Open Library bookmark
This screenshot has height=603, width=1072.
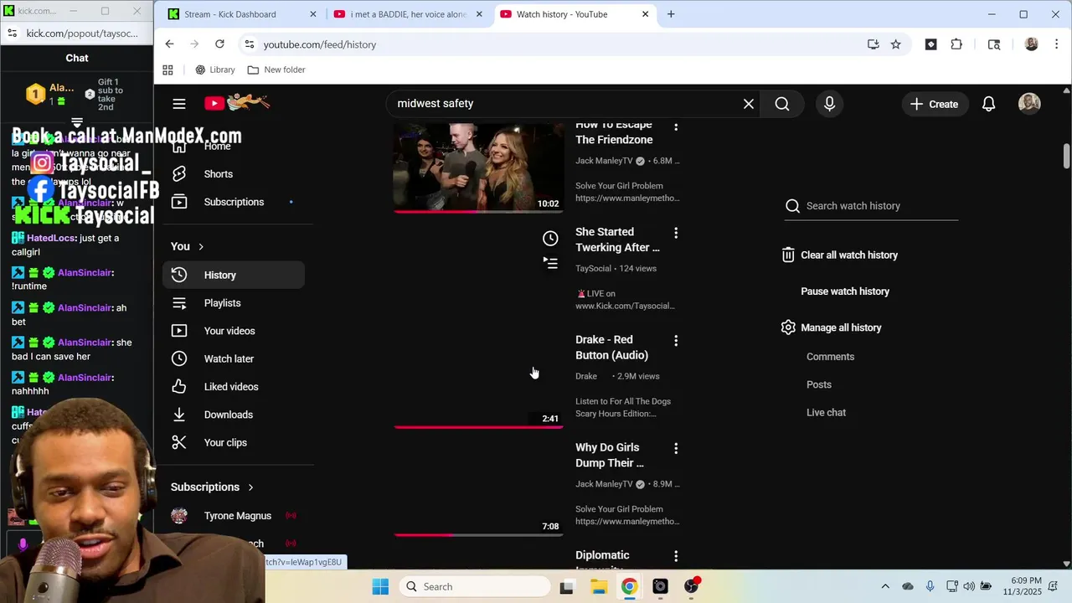(215, 70)
